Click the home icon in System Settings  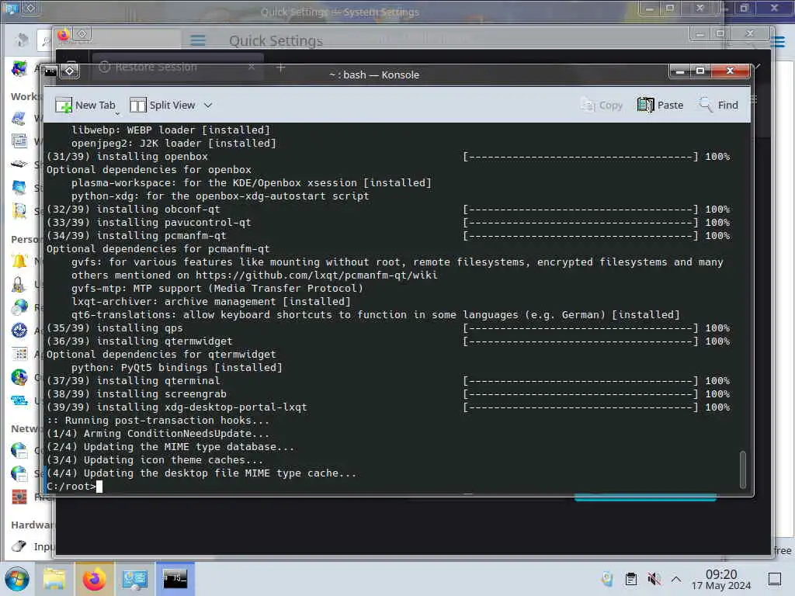pyautogui.click(x=22, y=40)
